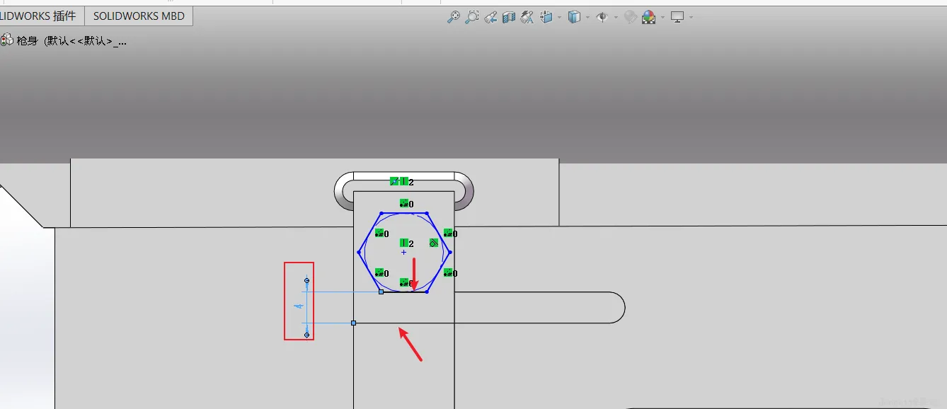Click the Display Style box icon

click(574, 17)
